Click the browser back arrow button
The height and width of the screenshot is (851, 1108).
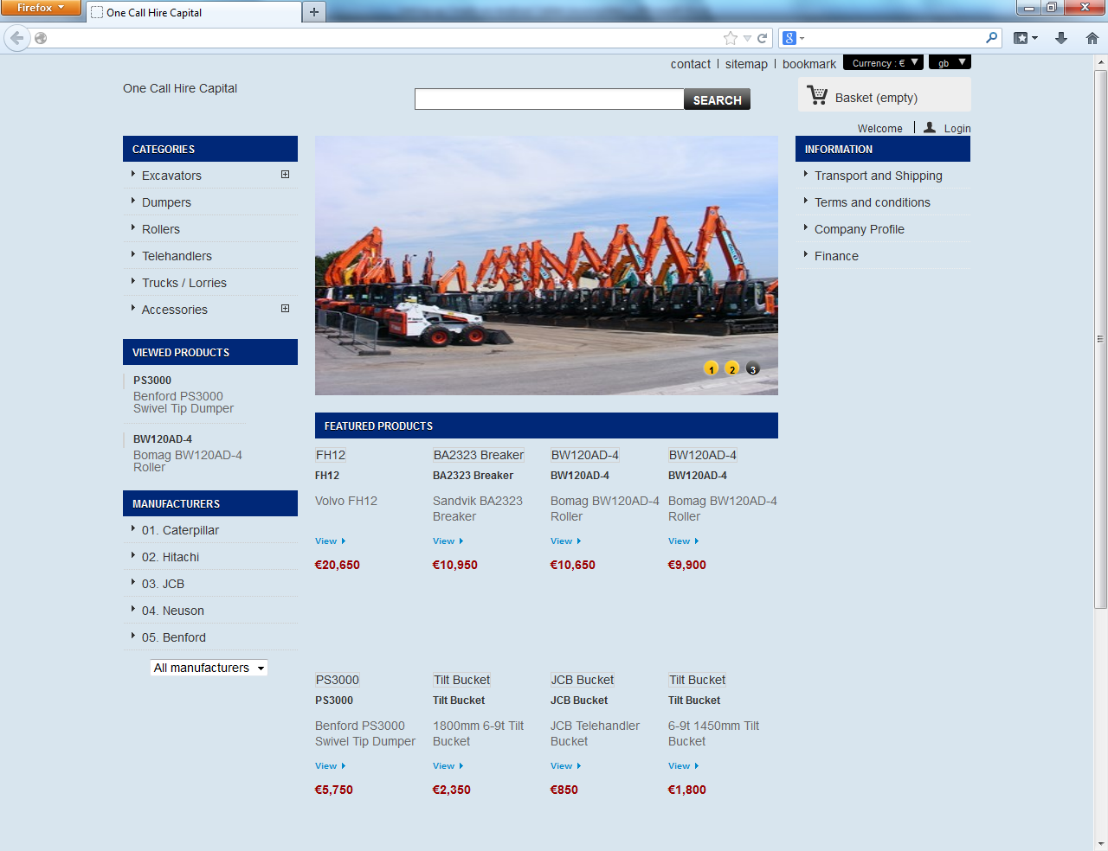[x=16, y=38]
